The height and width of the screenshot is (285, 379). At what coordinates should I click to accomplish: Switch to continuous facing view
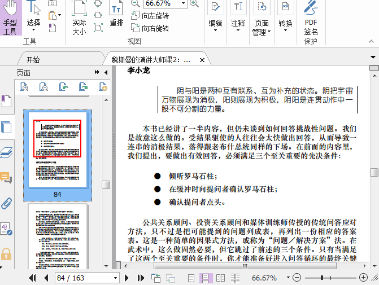(235, 278)
